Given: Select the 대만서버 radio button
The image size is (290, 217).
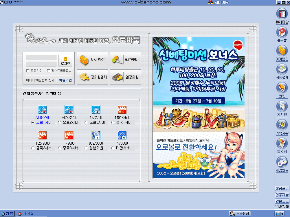Looking at the screenshot, I should click(113, 148).
